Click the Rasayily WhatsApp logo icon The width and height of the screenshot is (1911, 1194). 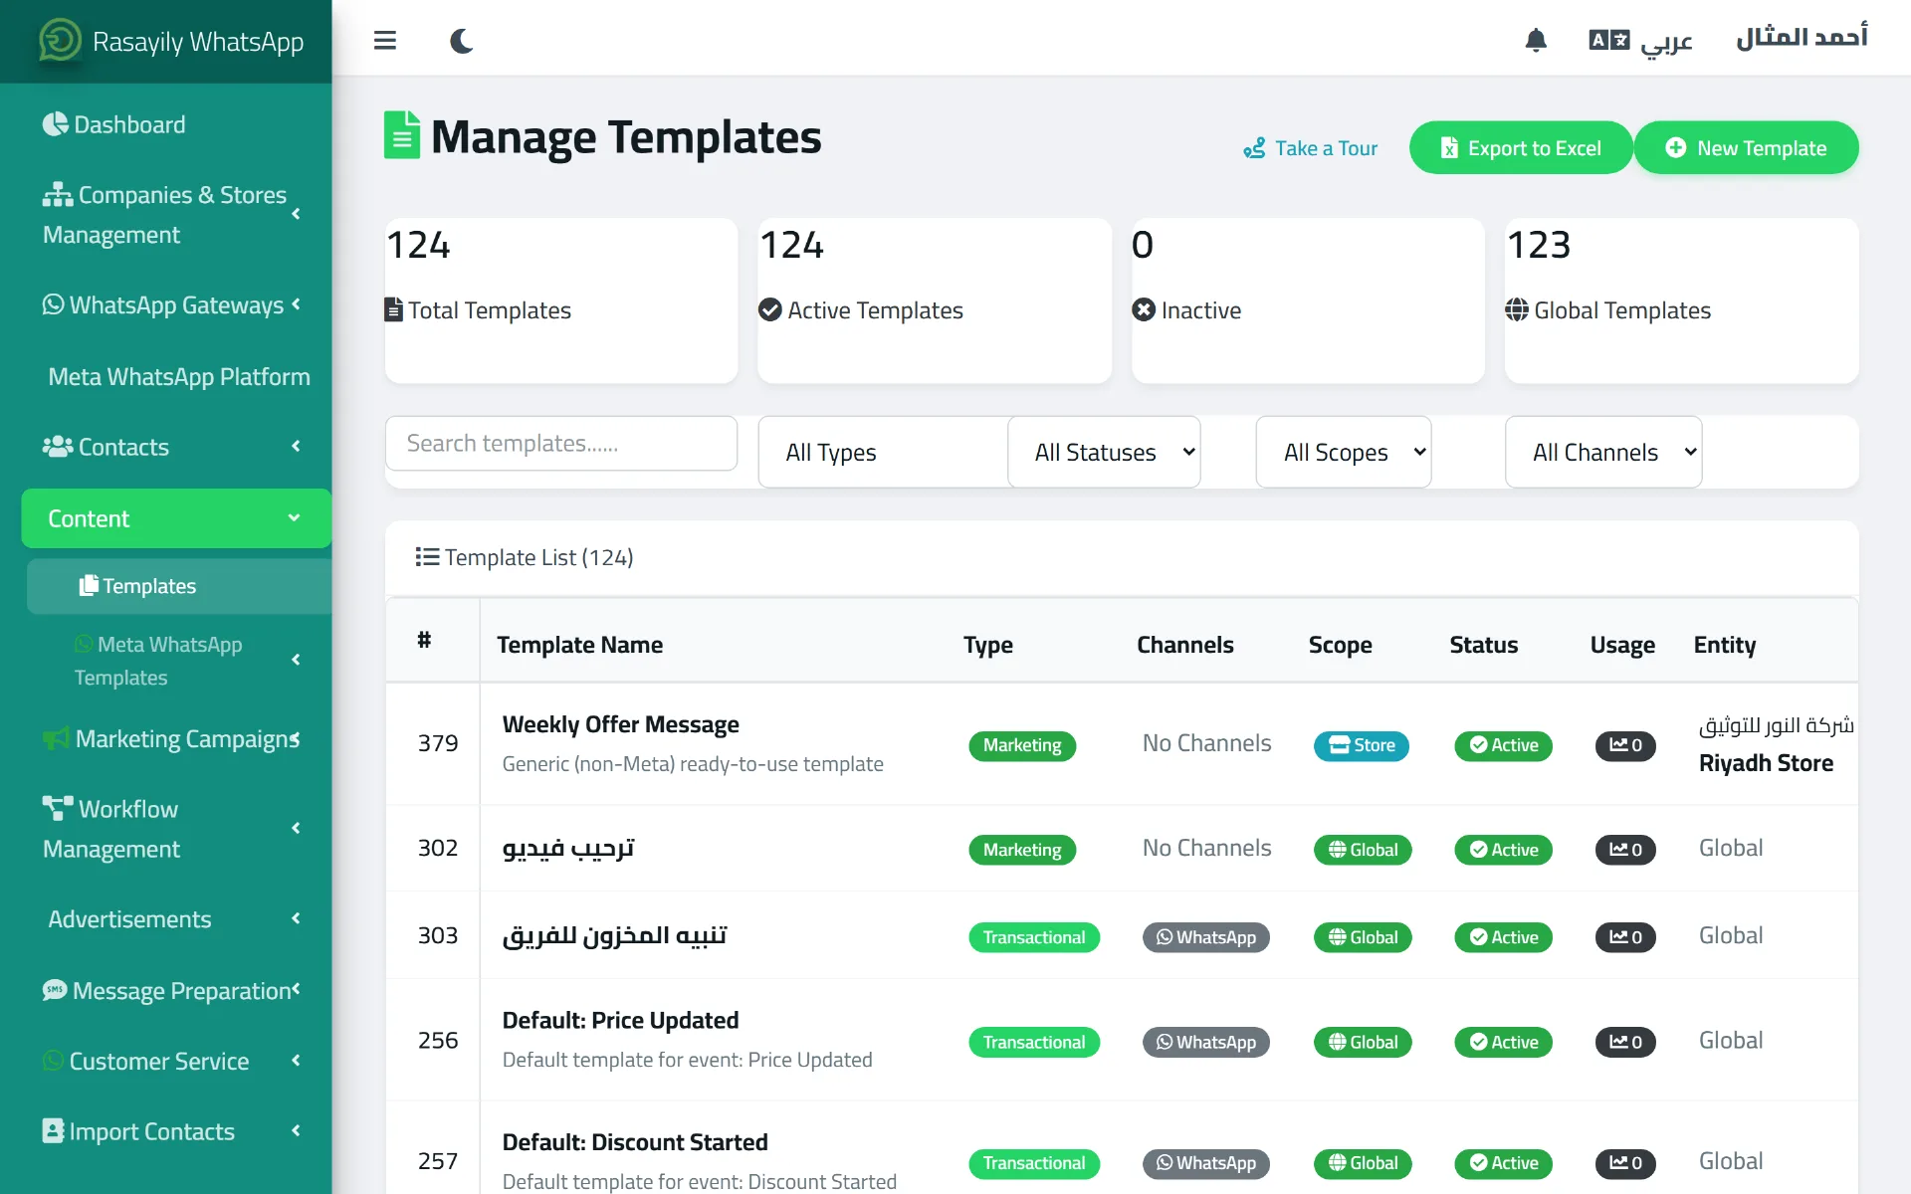(x=60, y=41)
